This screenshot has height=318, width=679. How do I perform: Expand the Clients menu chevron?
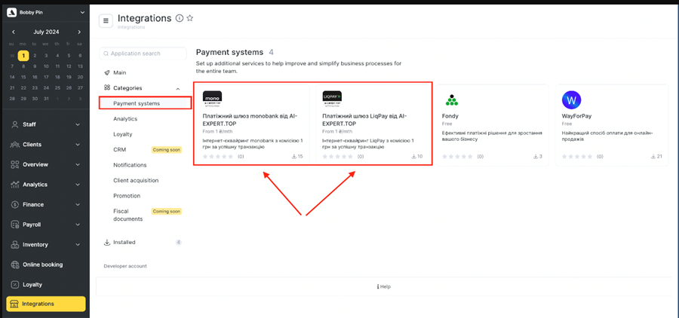point(78,145)
